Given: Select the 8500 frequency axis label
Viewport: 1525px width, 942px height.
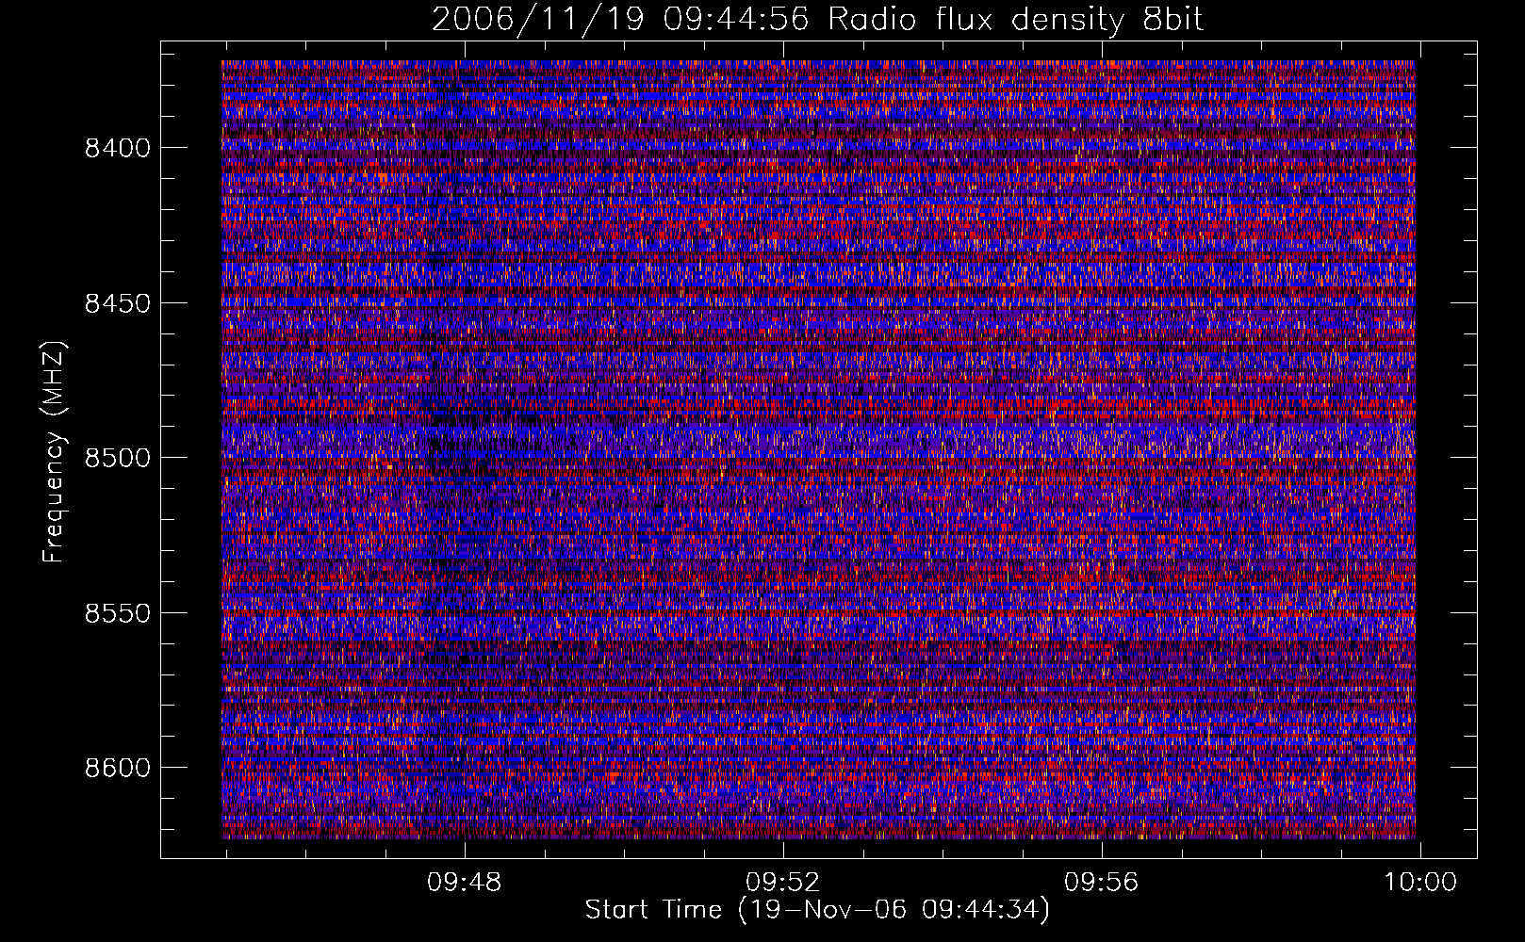Looking at the screenshot, I should click(117, 458).
